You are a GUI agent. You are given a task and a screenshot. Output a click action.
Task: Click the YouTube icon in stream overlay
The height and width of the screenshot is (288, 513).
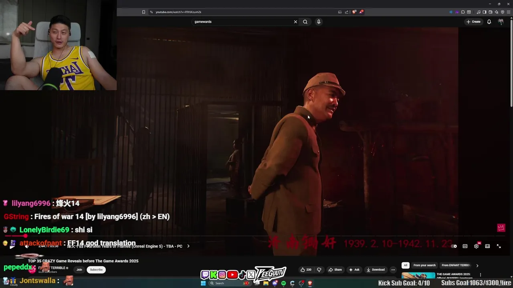[232, 275]
